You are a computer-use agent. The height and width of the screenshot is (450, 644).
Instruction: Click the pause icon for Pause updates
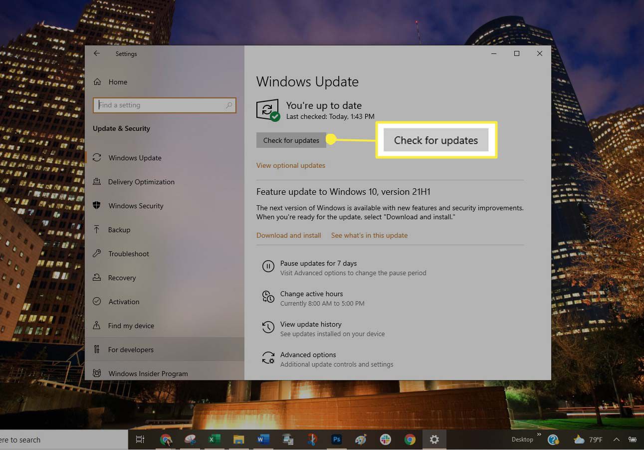click(x=268, y=266)
